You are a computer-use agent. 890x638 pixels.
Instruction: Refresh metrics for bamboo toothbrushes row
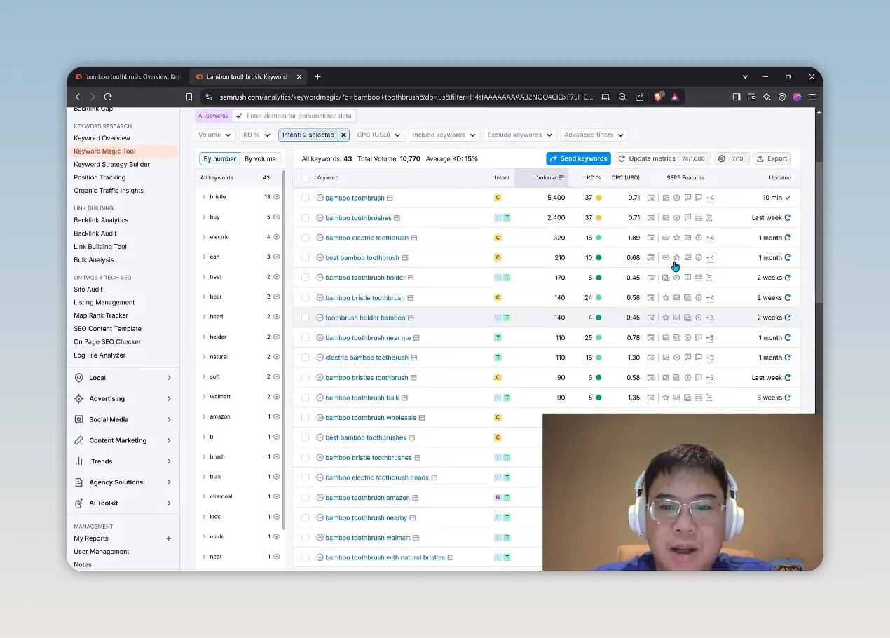pos(788,218)
